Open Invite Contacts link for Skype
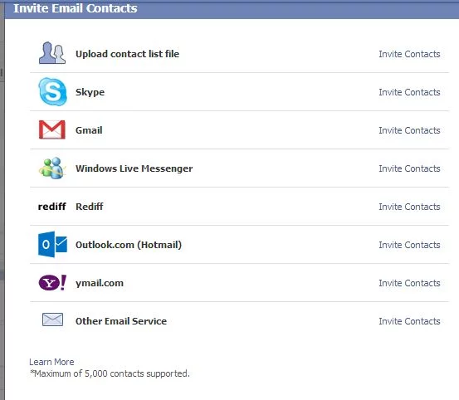 (409, 92)
